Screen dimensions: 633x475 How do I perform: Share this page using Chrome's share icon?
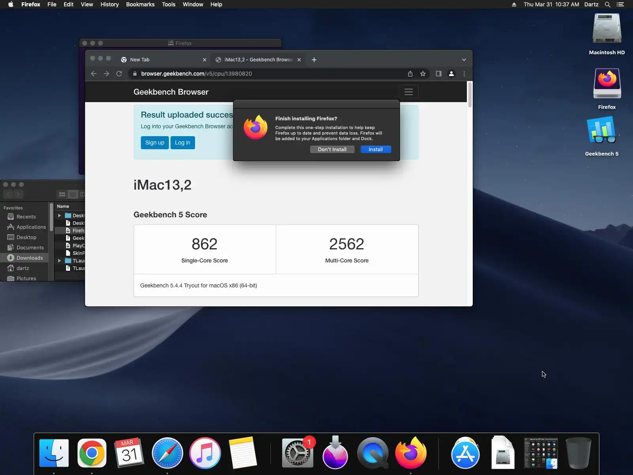pyautogui.click(x=410, y=74)
